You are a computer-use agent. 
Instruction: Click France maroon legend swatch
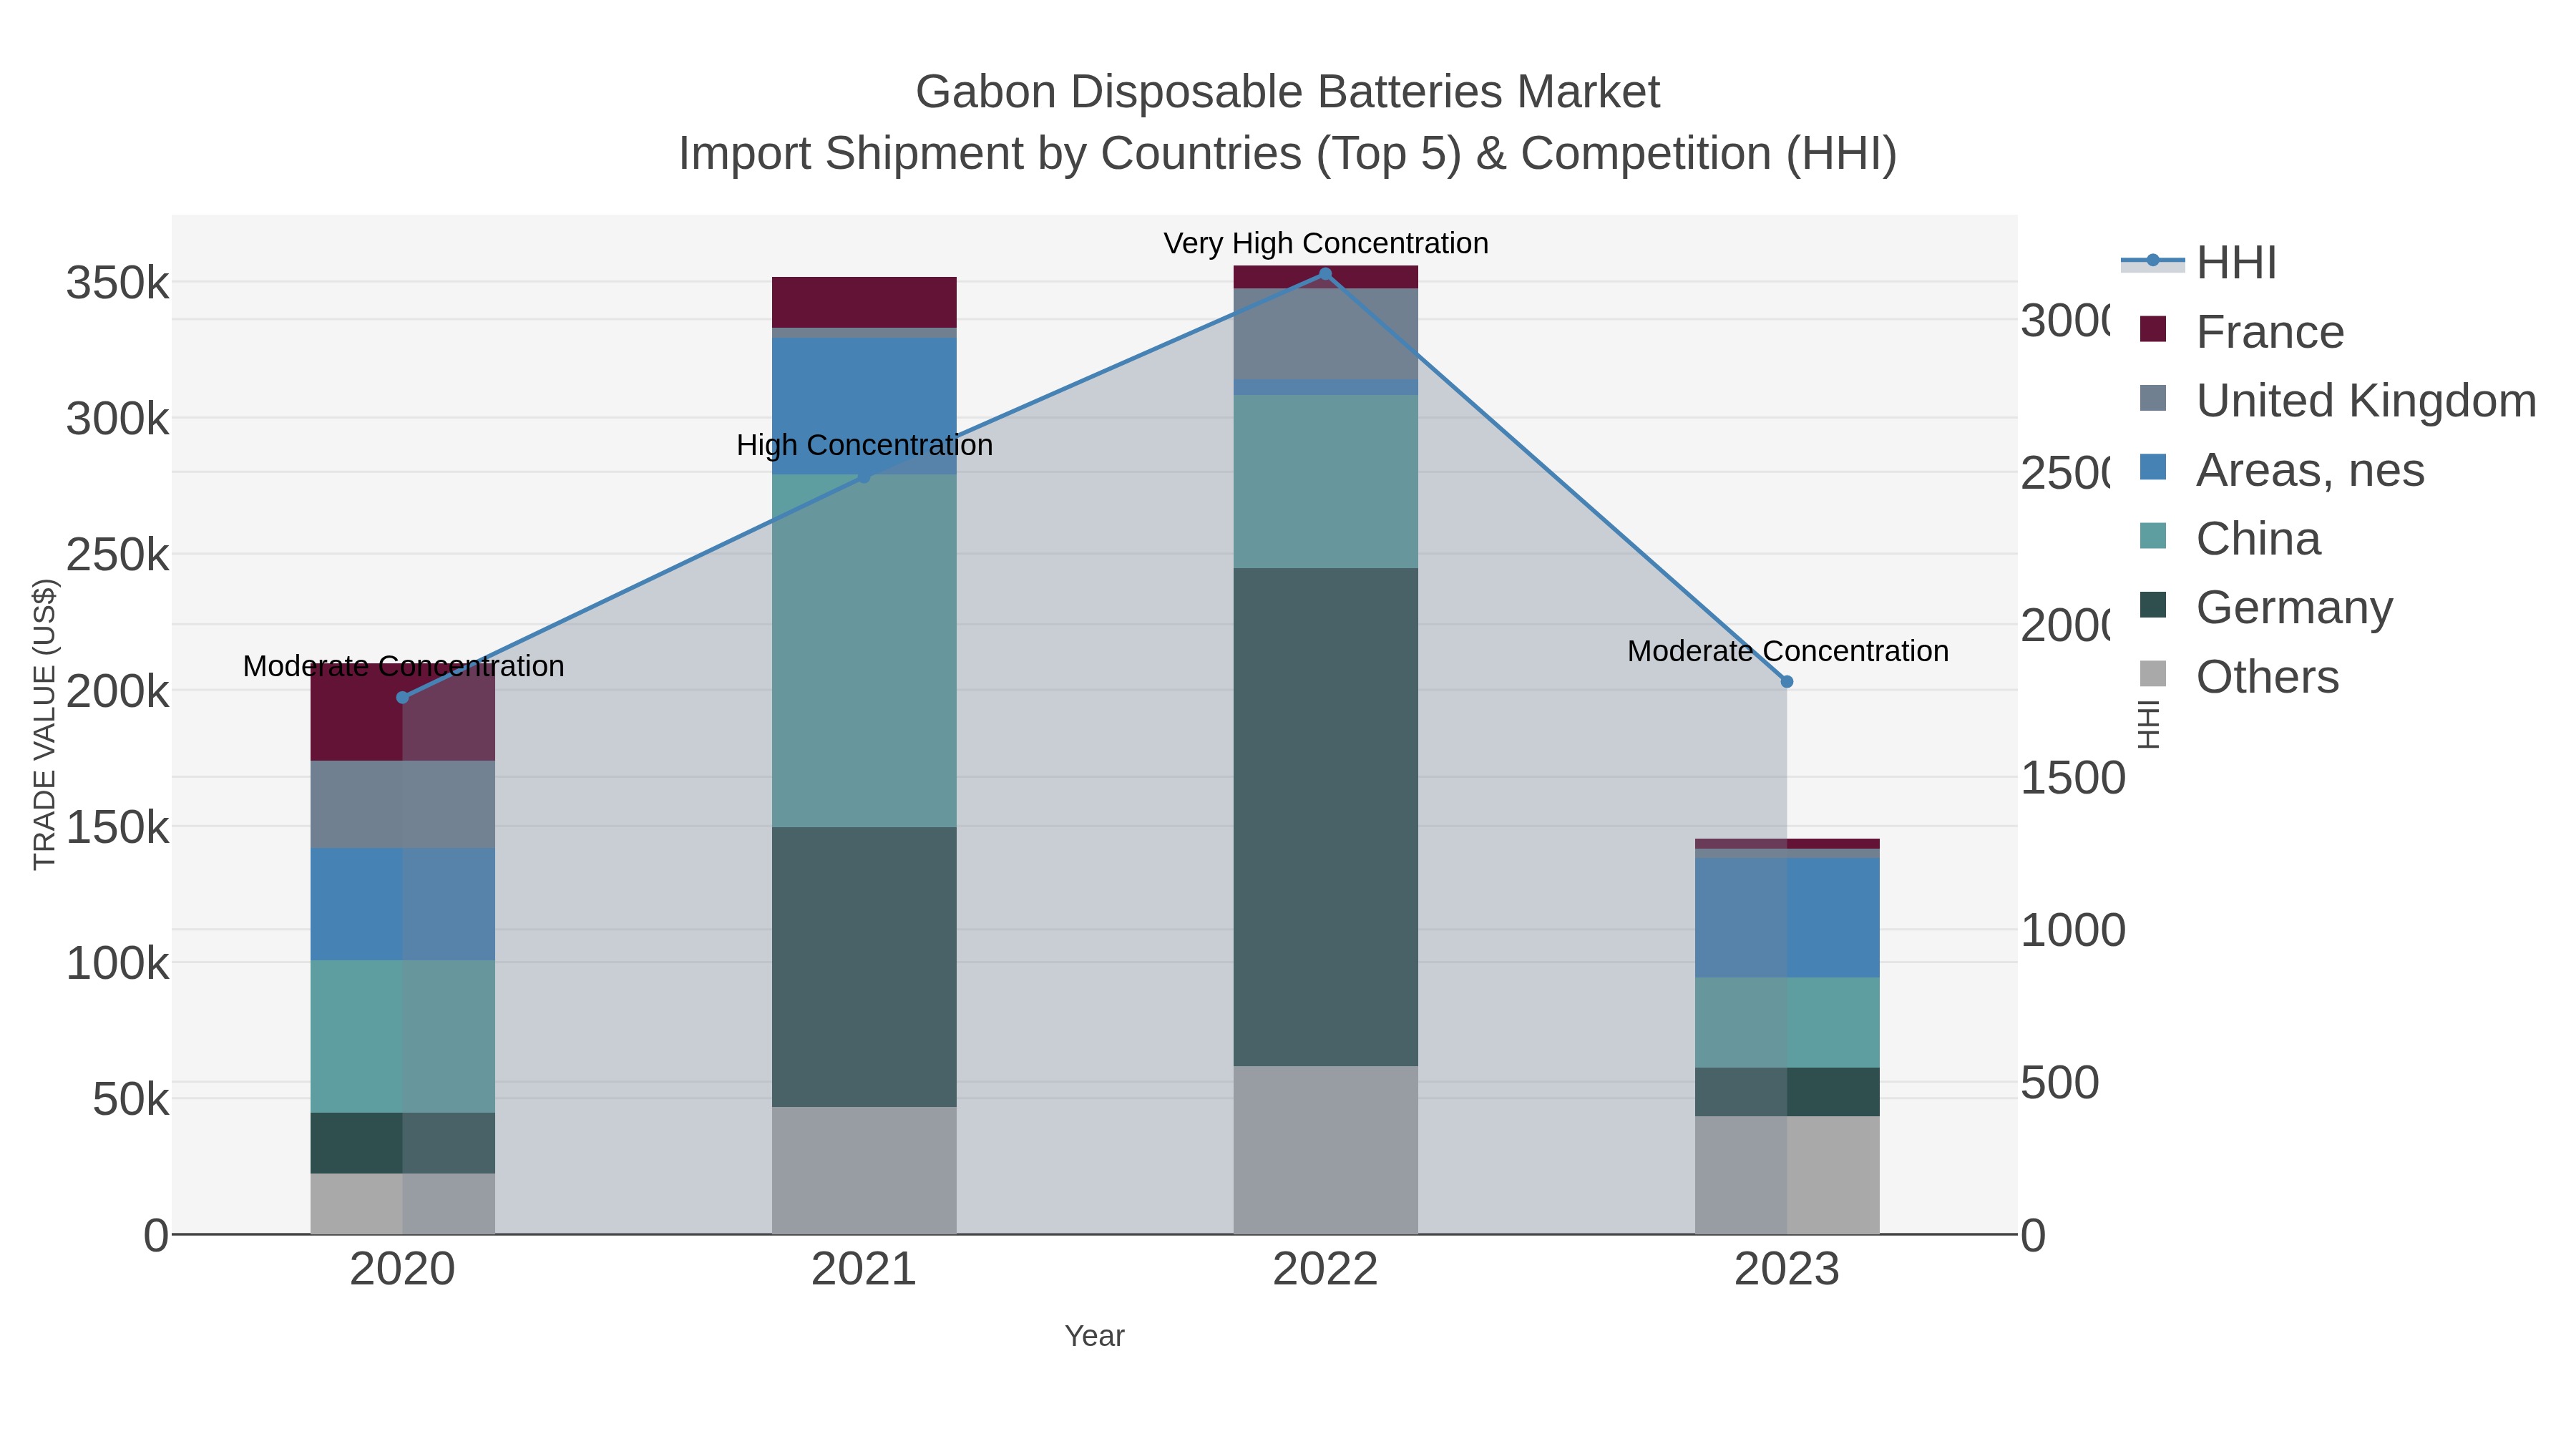[x=2153, y=329]
